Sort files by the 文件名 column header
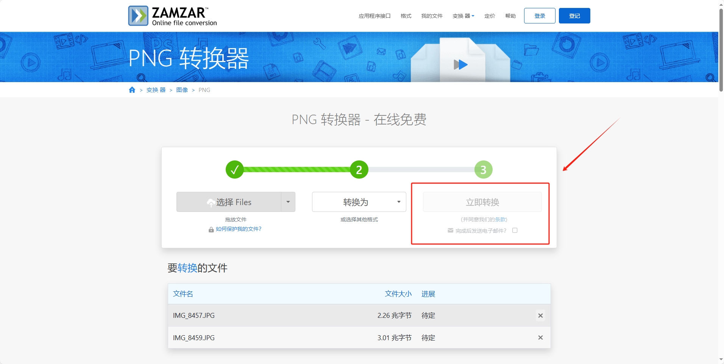 (183, 294)
